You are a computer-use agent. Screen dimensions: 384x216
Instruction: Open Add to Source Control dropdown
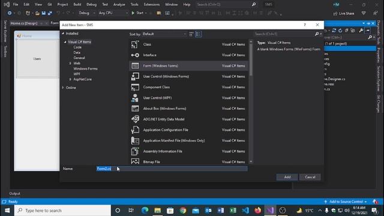point(346,202)
